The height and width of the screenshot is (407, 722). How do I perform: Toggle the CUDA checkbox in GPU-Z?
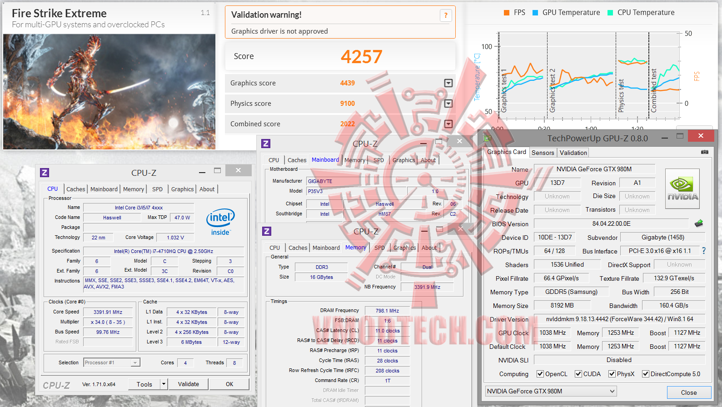tap(578, 374)
